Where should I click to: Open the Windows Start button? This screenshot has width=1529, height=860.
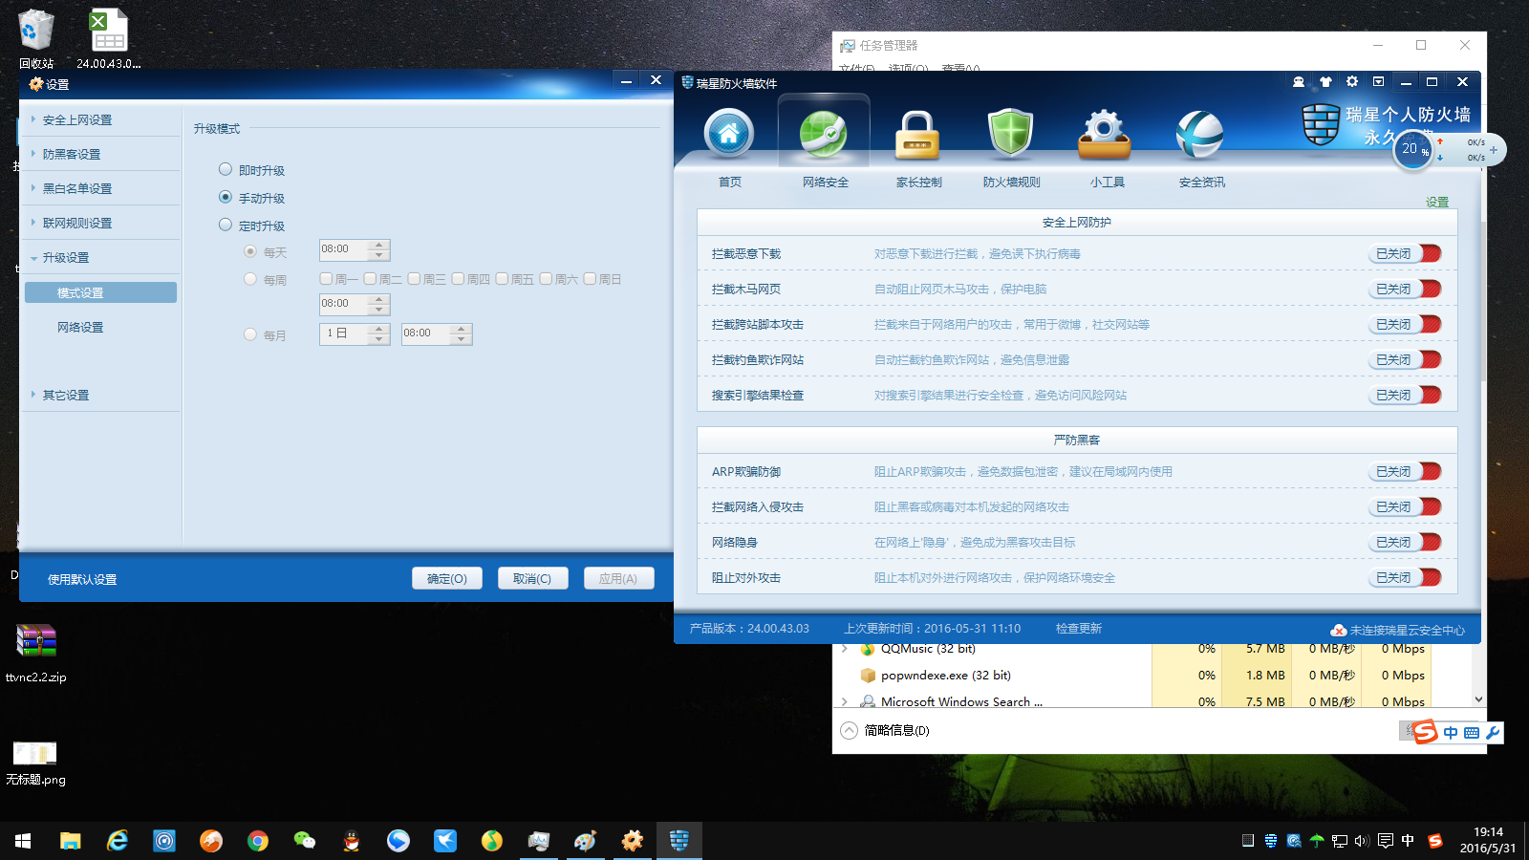[x=23, y=841]
